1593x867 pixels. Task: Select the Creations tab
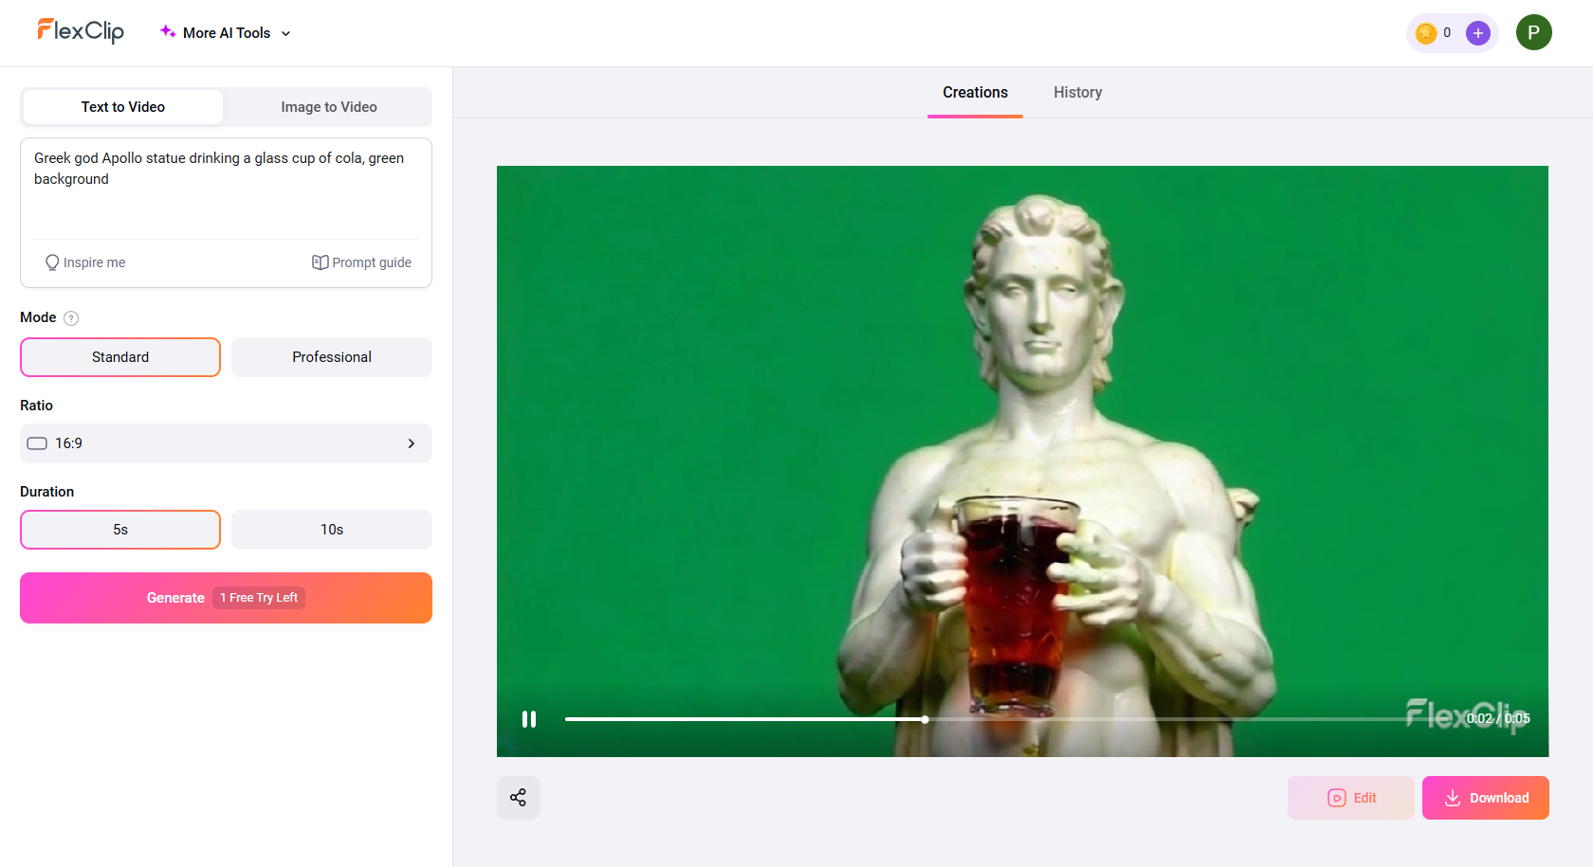pyautogui.click(x=975, y=92)
